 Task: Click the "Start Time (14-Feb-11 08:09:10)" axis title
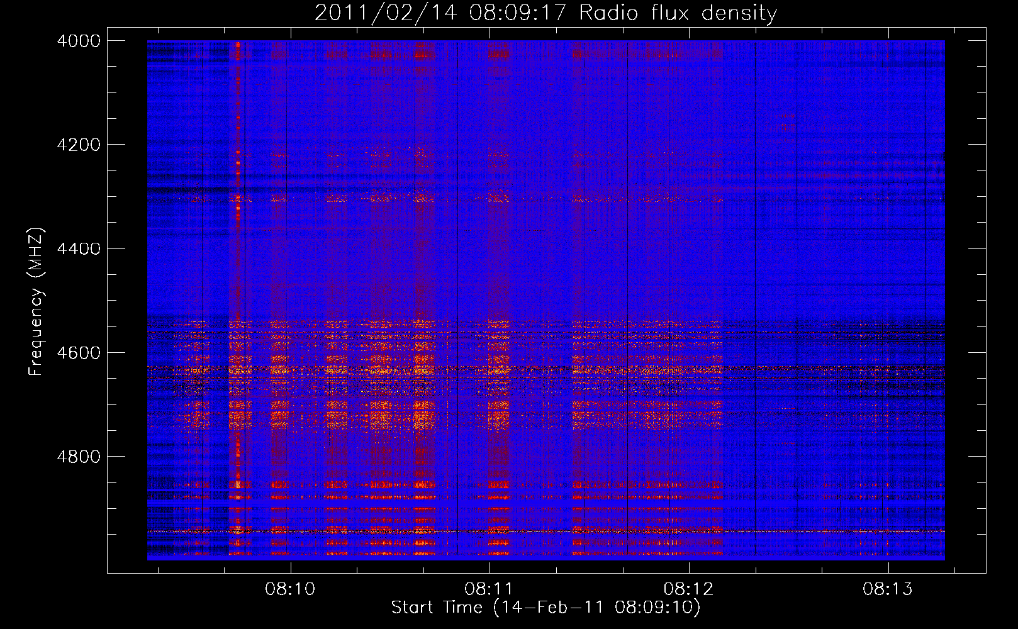(545, 608)
